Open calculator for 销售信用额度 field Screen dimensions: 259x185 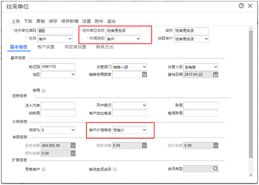click(144, 75)
